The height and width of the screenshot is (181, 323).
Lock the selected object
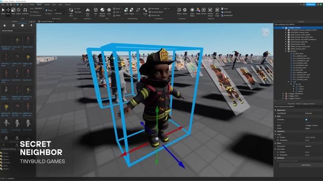point(117,12)
